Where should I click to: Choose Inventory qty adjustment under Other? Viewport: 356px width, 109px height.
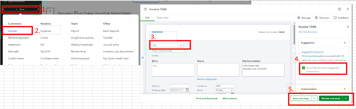tap(118, 52)
